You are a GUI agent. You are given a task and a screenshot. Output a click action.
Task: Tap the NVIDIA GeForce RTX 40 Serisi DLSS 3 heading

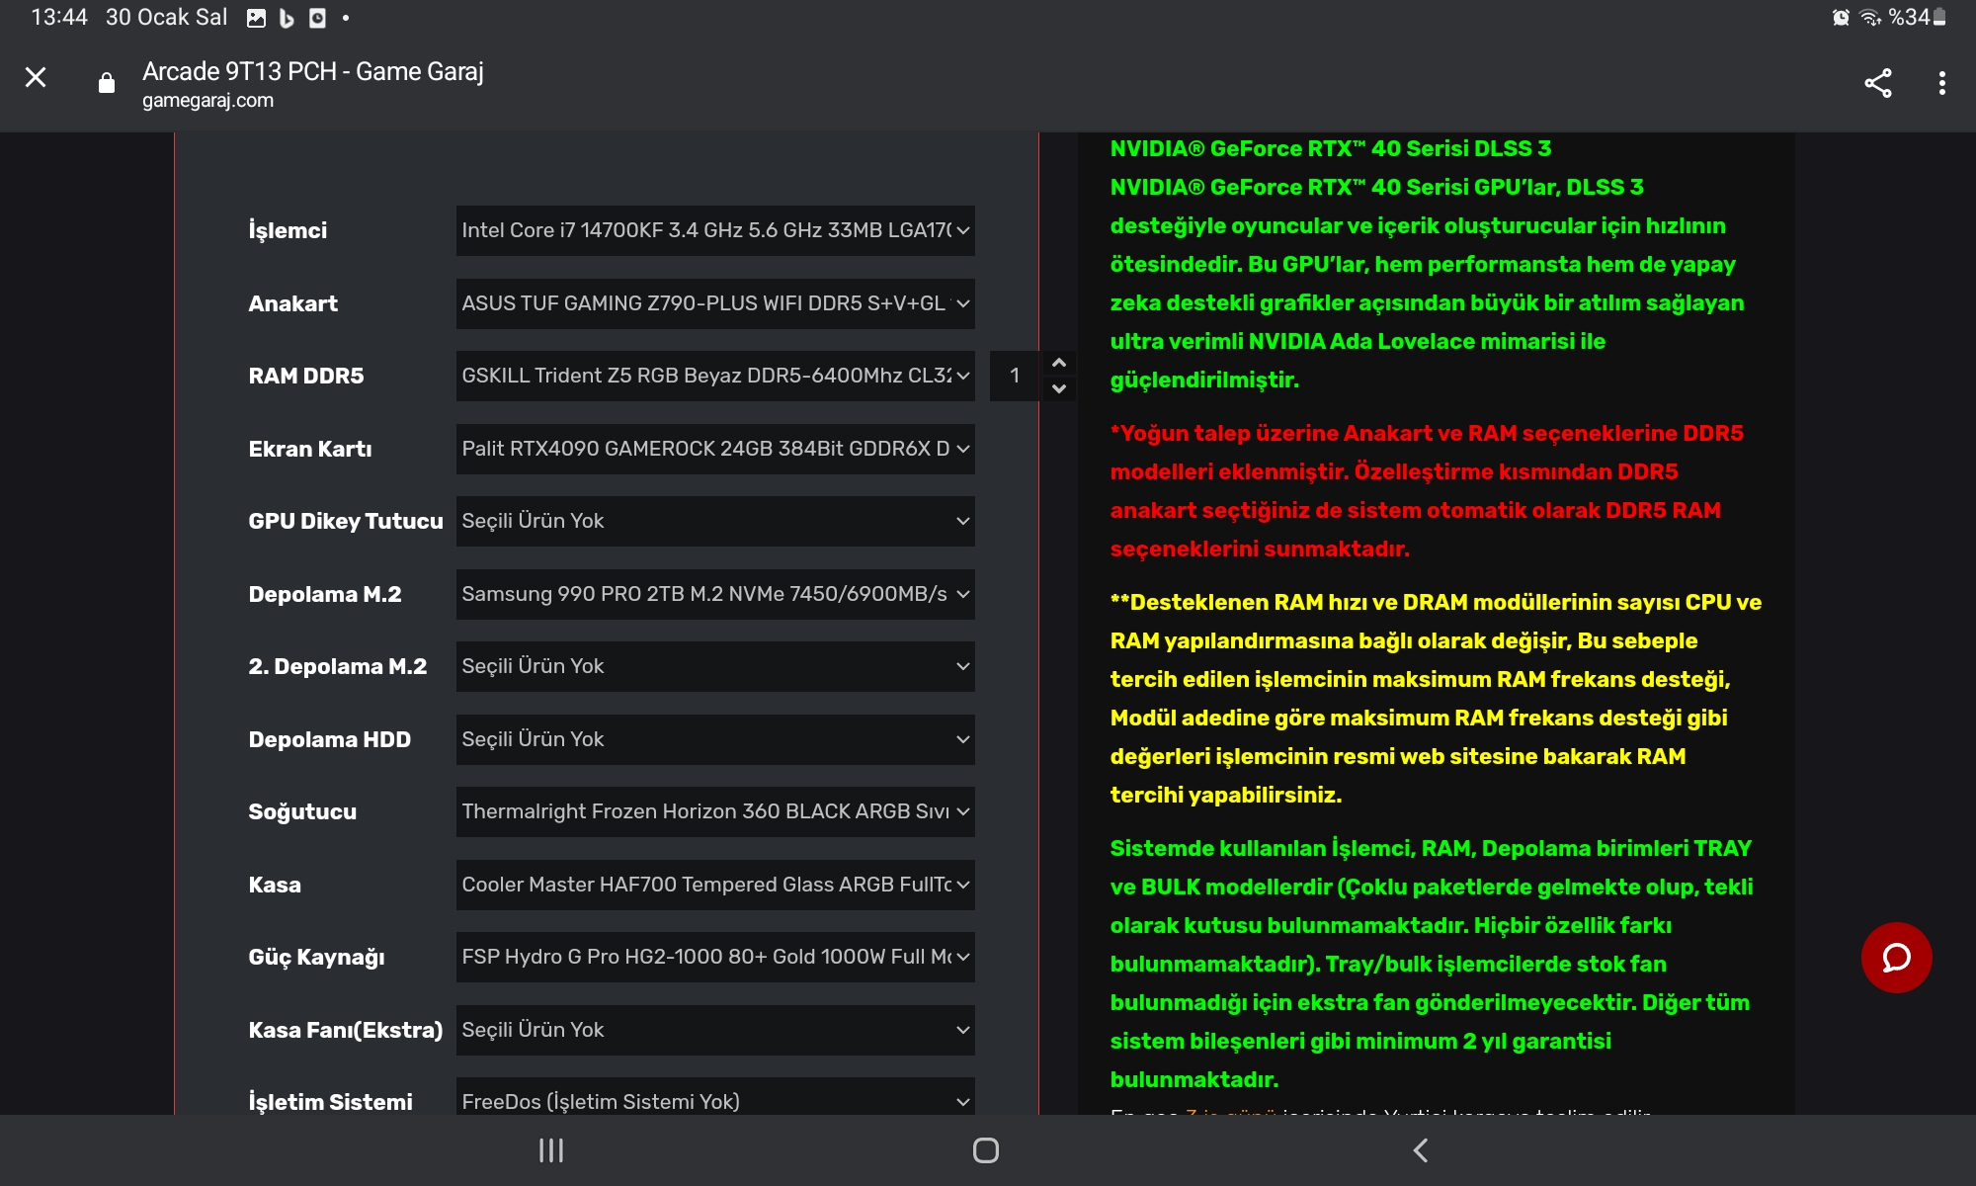point(1330,148)
